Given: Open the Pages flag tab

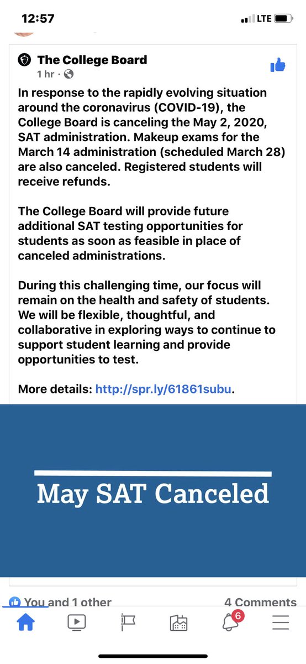Looking at the screenshot, I should (x=128, y=623).
